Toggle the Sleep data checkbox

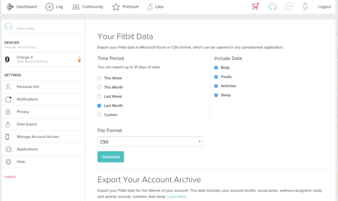[216, 95]
